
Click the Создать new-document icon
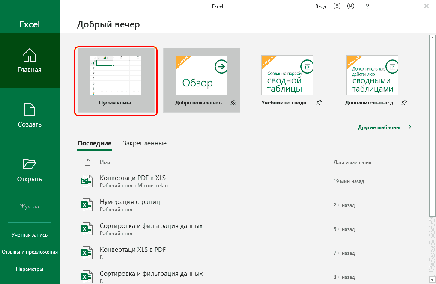[x=30, y=110]
